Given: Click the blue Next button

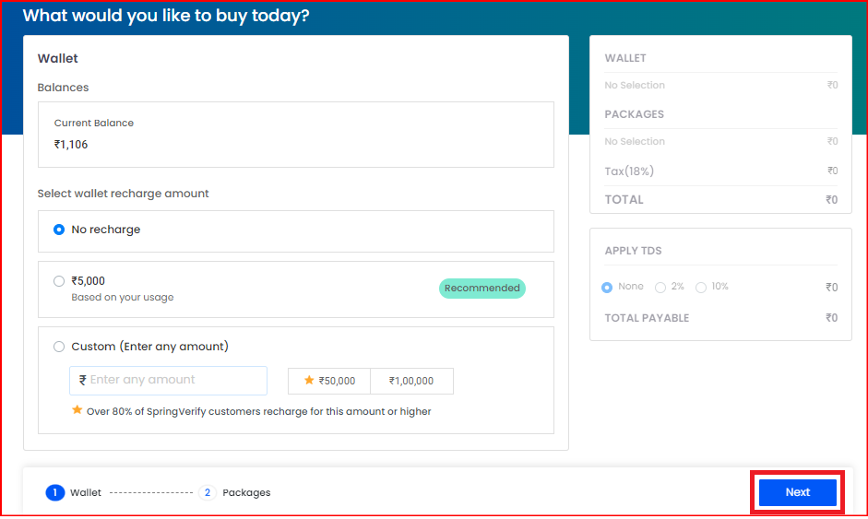Looking at the screenshot, I should pos(798,492).
